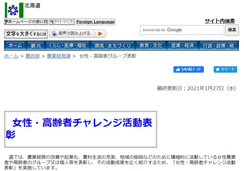Open the くらし・医療・福祉 navigation tab
This screenshot has height=171, width=244.
(67, 46)
